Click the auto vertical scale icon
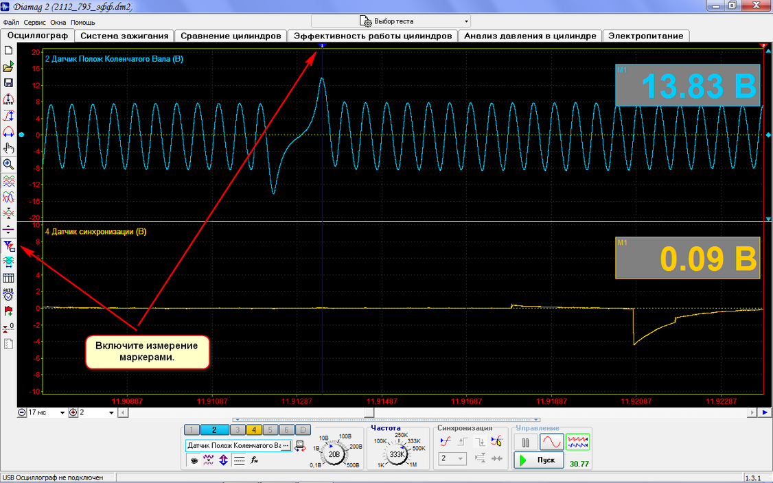This screenshot has height=483, width=773. tap(8, 99)
